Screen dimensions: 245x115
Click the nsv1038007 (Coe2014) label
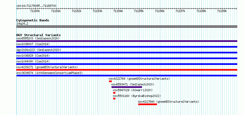click(33, 44)
